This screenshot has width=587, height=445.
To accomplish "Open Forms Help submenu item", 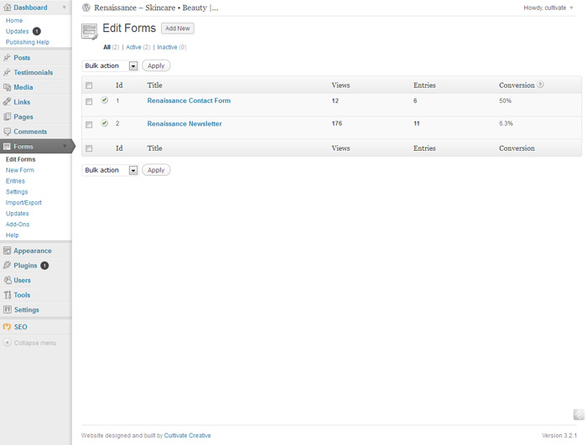I will pos(12,235).
